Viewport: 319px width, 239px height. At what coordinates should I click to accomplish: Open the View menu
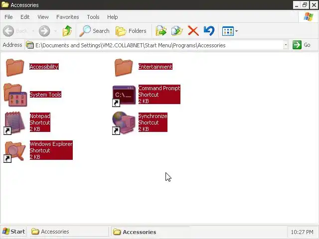[43, 17]
